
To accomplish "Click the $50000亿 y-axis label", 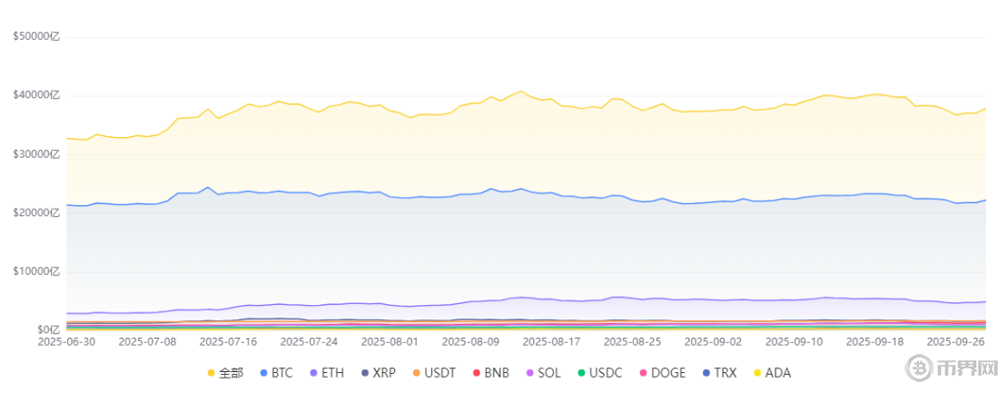I will tap(36, 36).
